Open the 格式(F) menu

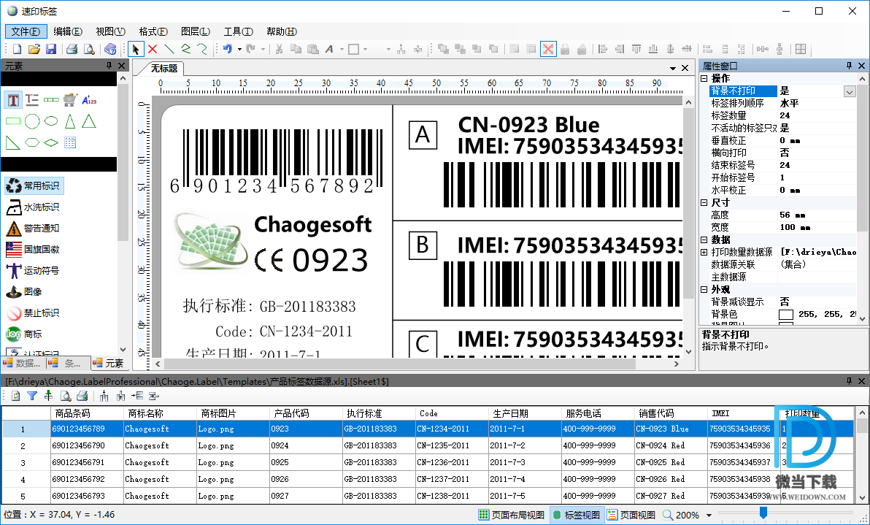point(153,31)
